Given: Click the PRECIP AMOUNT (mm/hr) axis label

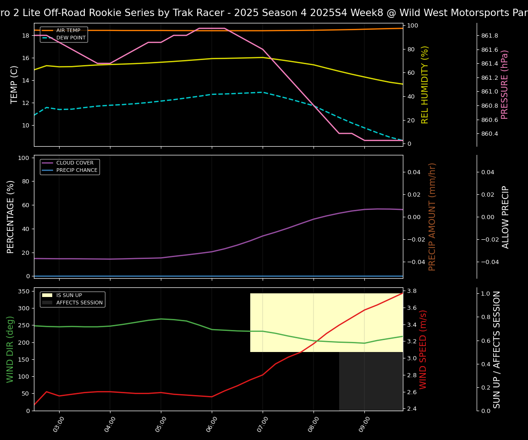Looking at the screenshot, I should 432,216.
